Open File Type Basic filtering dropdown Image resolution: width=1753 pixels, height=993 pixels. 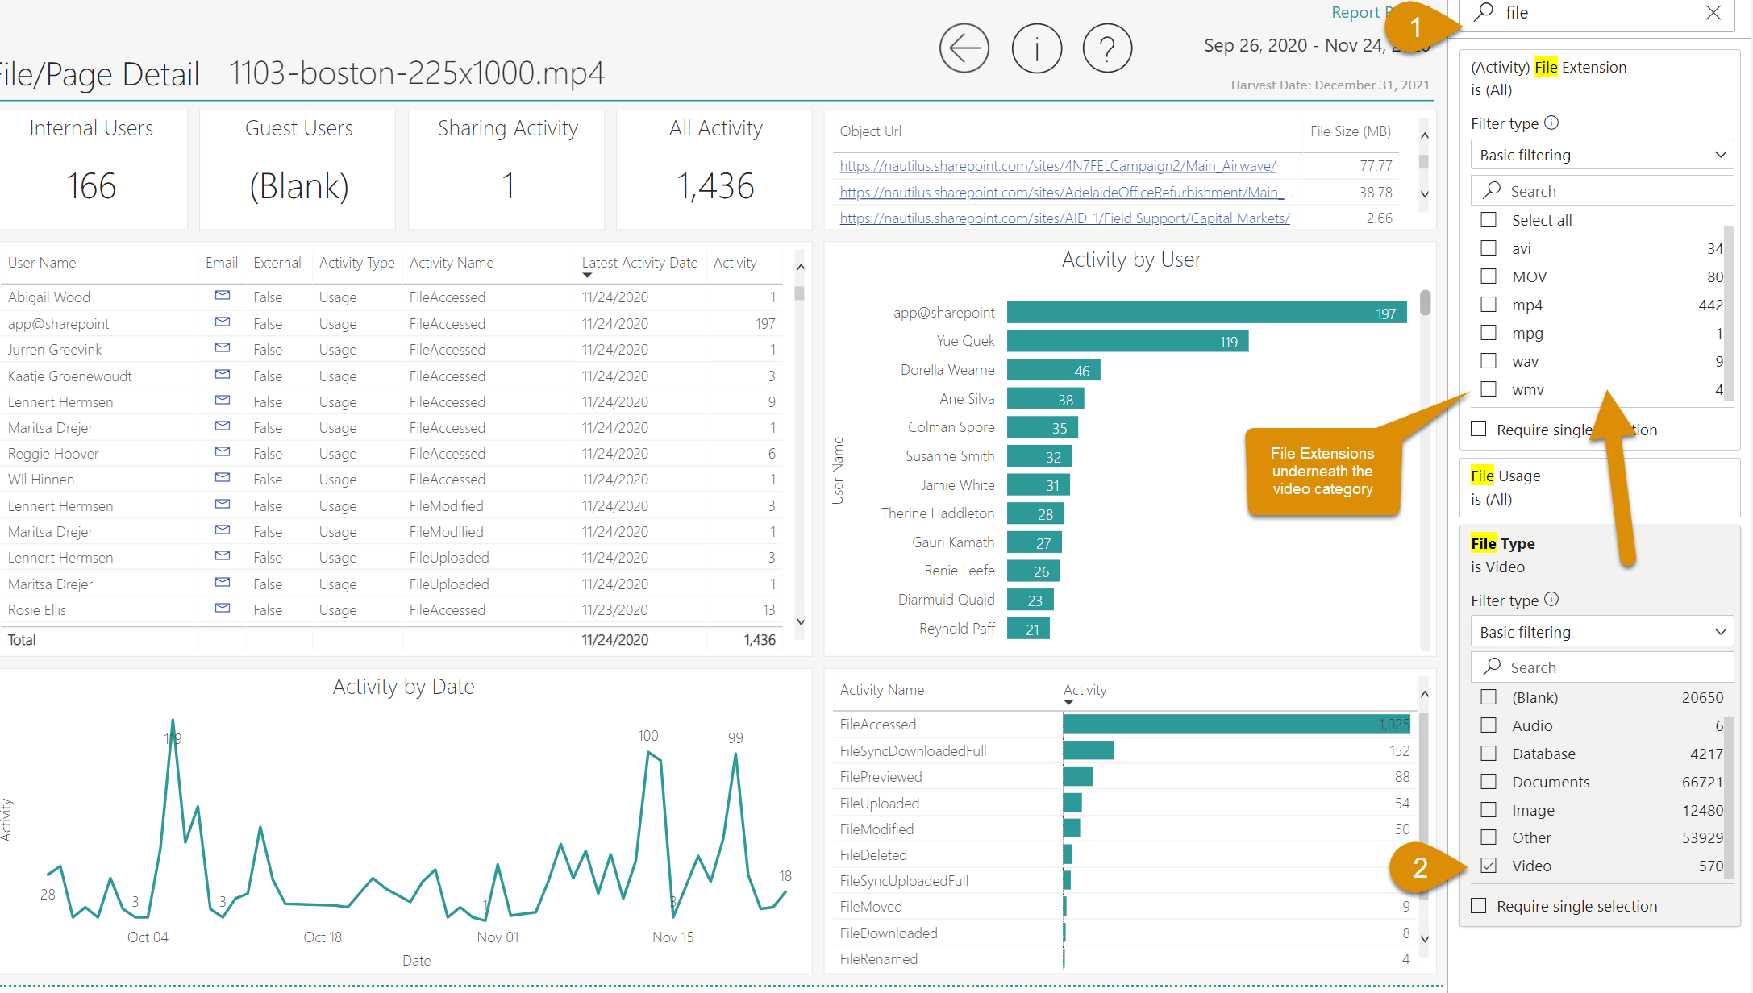pos(1601,632)
